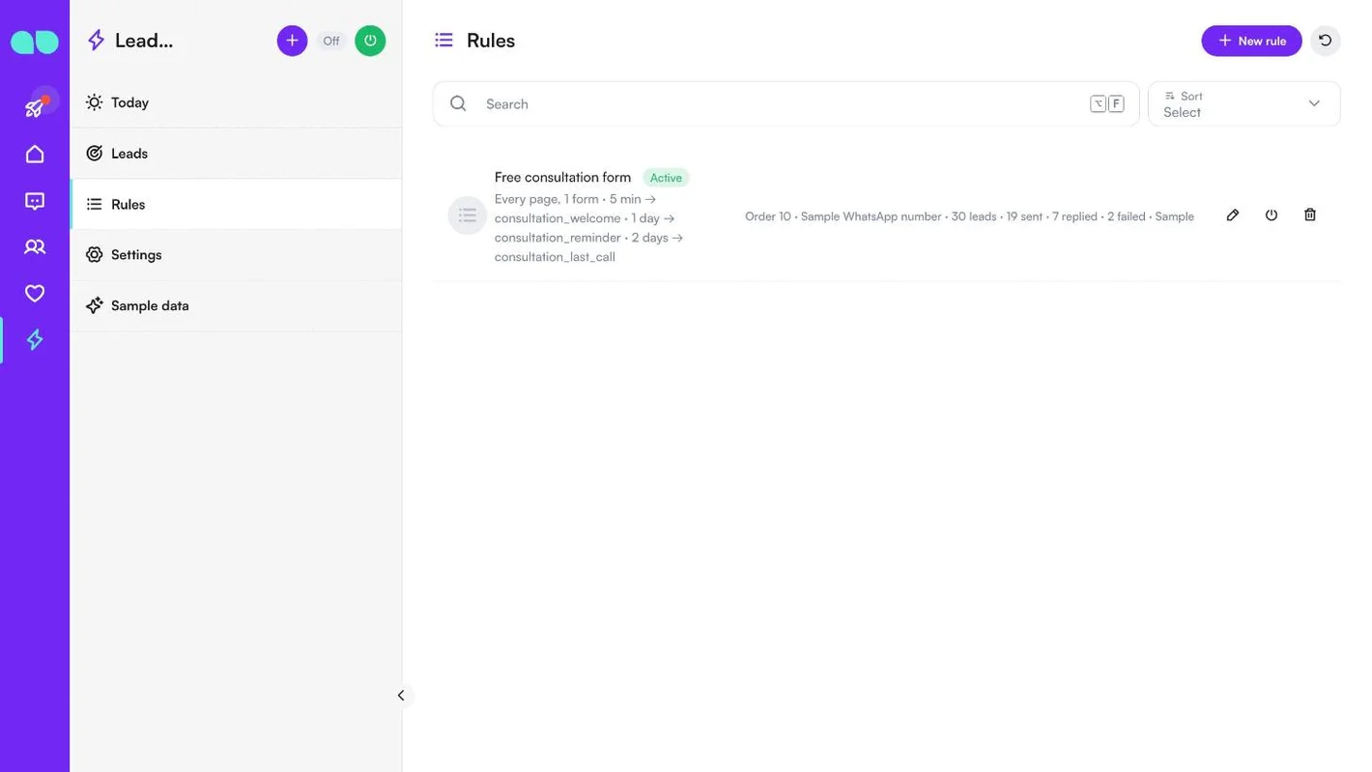
Task: Open the Settings menu item
Action: pyautogui.click(x=236, y=255)
